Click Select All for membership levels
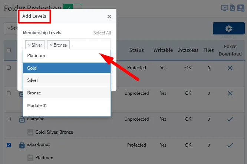Viewport: 247px width, 164px height. 102,33
